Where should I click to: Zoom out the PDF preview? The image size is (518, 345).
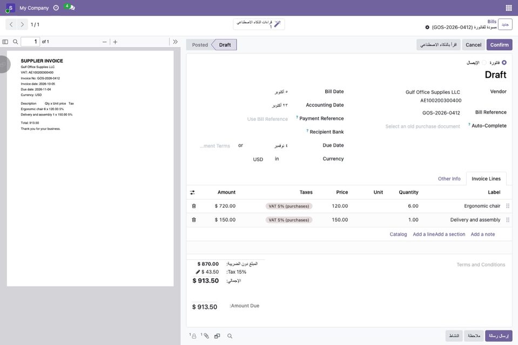point(104,42)
